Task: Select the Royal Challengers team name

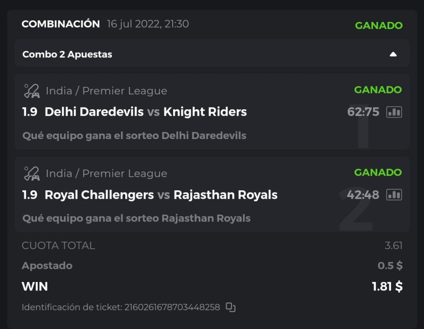Action: [99, 195]
